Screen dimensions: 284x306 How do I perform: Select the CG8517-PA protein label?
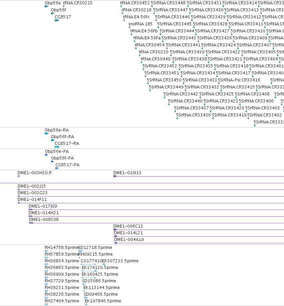point(67,165)
